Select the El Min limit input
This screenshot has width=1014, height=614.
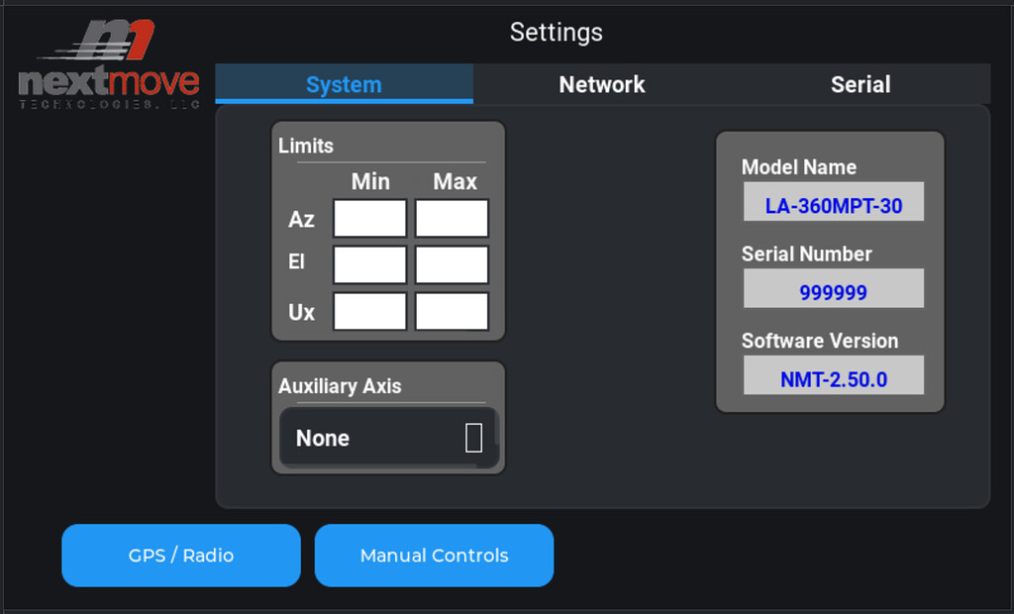pos(369,265)
